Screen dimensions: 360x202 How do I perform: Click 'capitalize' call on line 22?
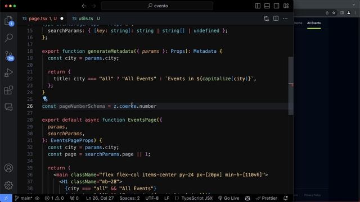pos(217,79)
